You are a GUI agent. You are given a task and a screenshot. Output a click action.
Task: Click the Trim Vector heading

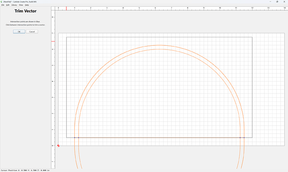pyautogui.click(x=25, y=11)
